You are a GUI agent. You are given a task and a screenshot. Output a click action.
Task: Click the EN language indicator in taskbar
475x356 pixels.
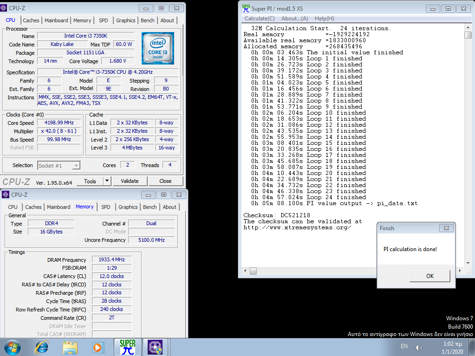click(404, 346)
